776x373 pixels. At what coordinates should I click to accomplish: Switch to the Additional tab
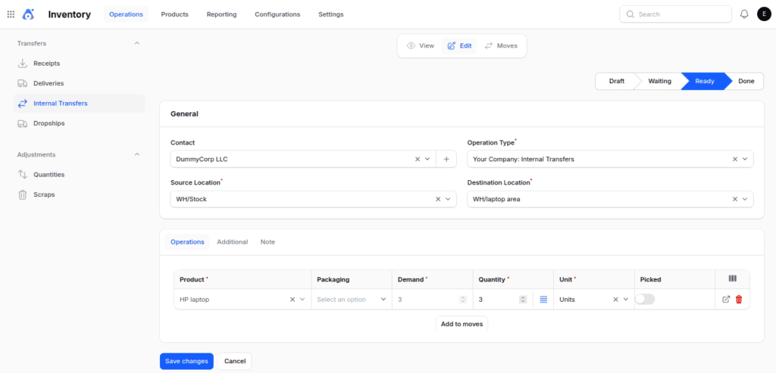tap(232, 242)
